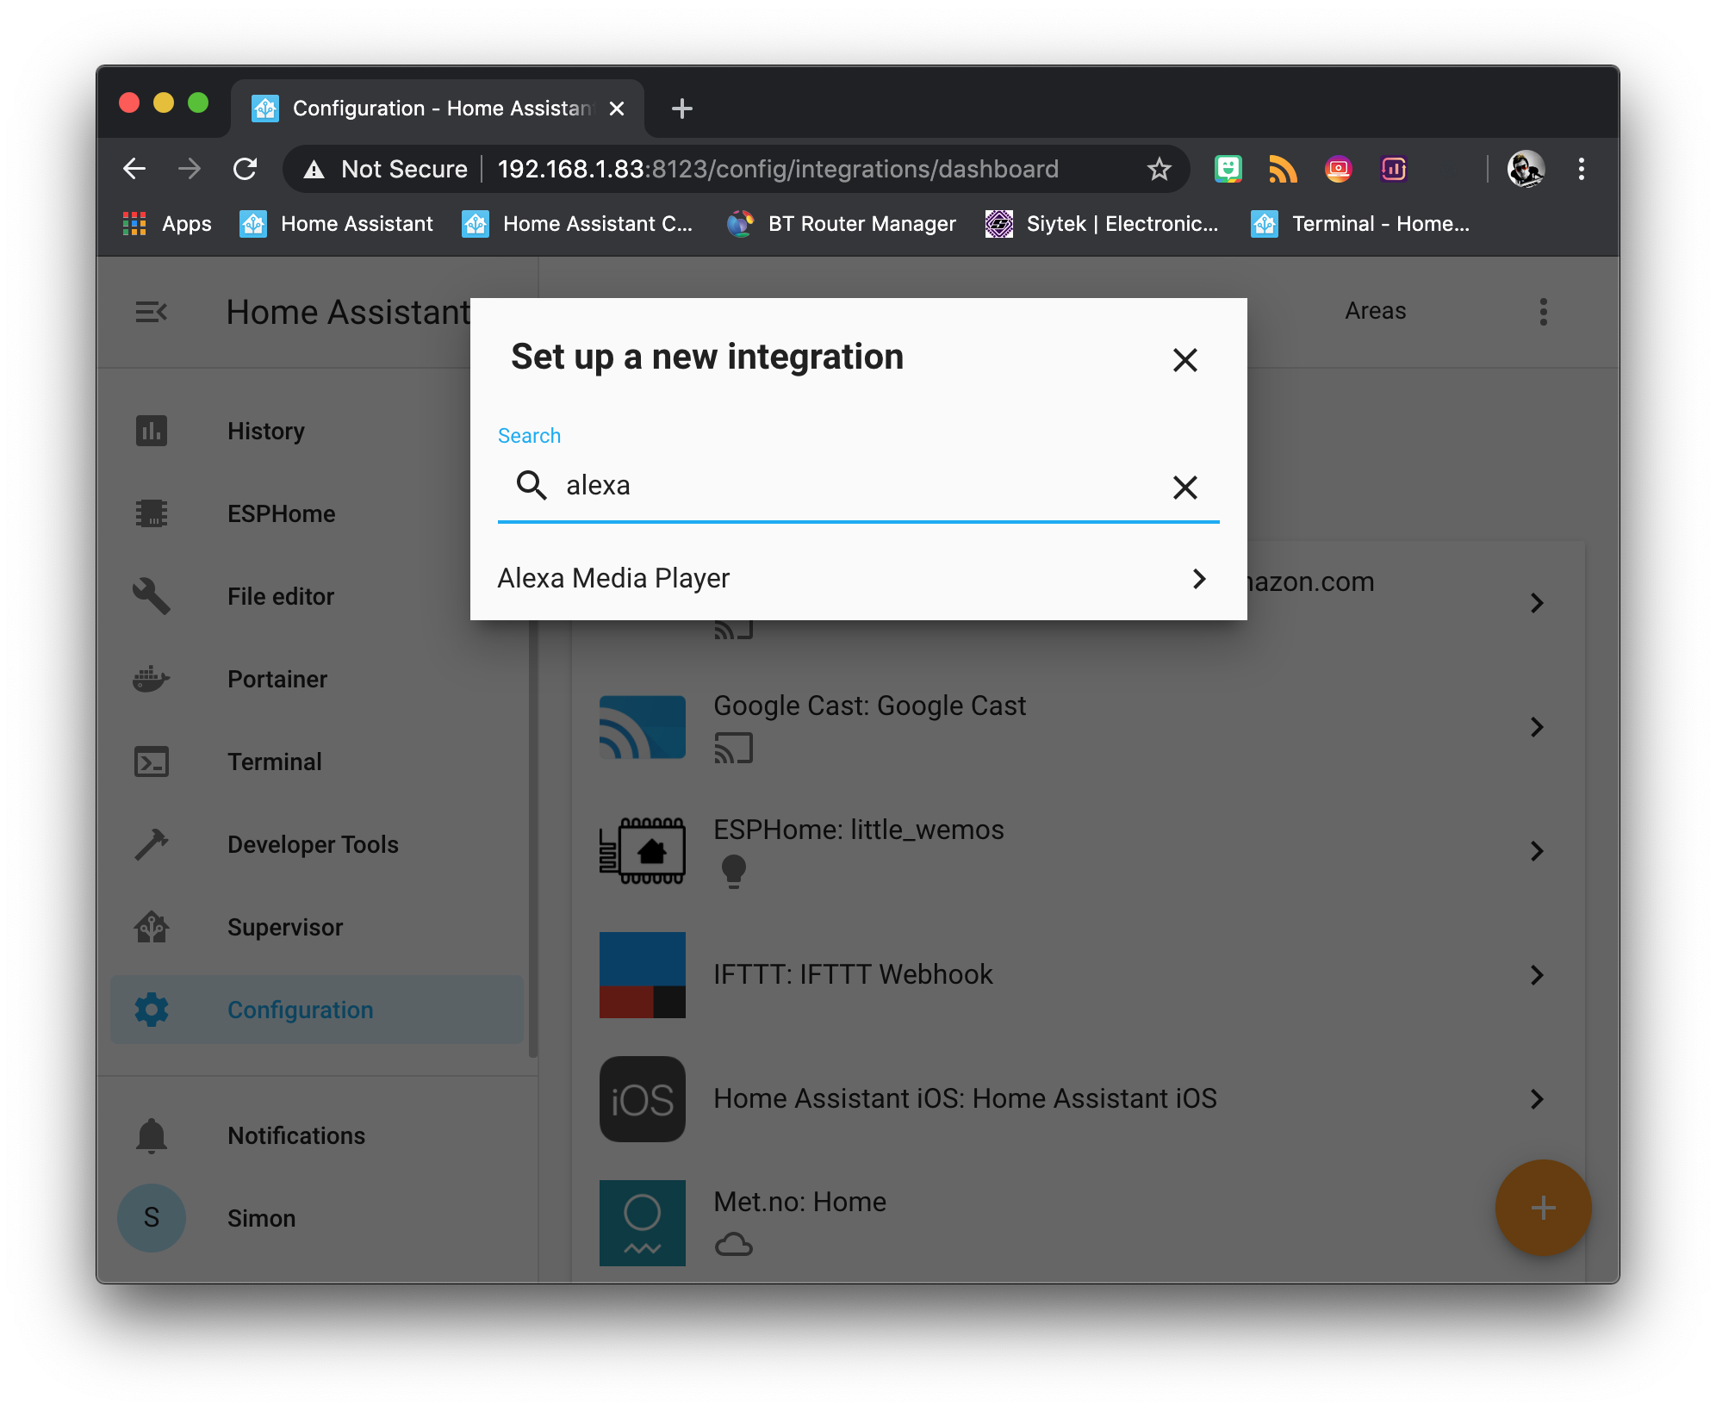
Task: Expand the Alexa Media Player search result
Action: [x=1198, y=578]
